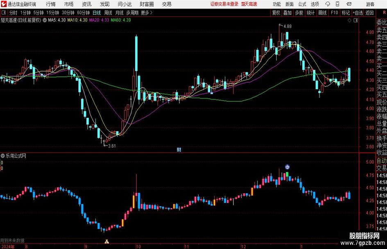Open the 市场 menu

(x=69, y=4)
